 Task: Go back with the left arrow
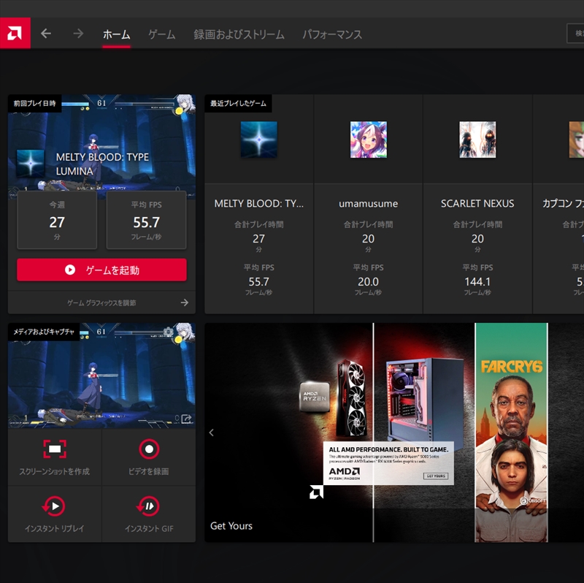(x=46, y=34)
